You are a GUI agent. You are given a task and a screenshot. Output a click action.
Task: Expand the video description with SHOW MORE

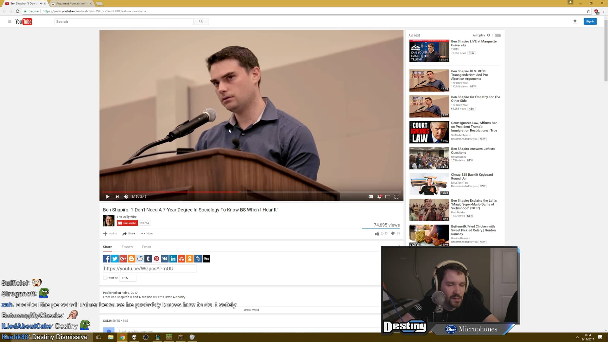coord(251,310)
